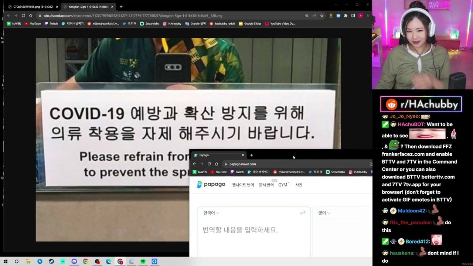The width and height of the screenshot is (473, 266).
Task: Open hachubby reddit bookmark
Action: point(222,24)
